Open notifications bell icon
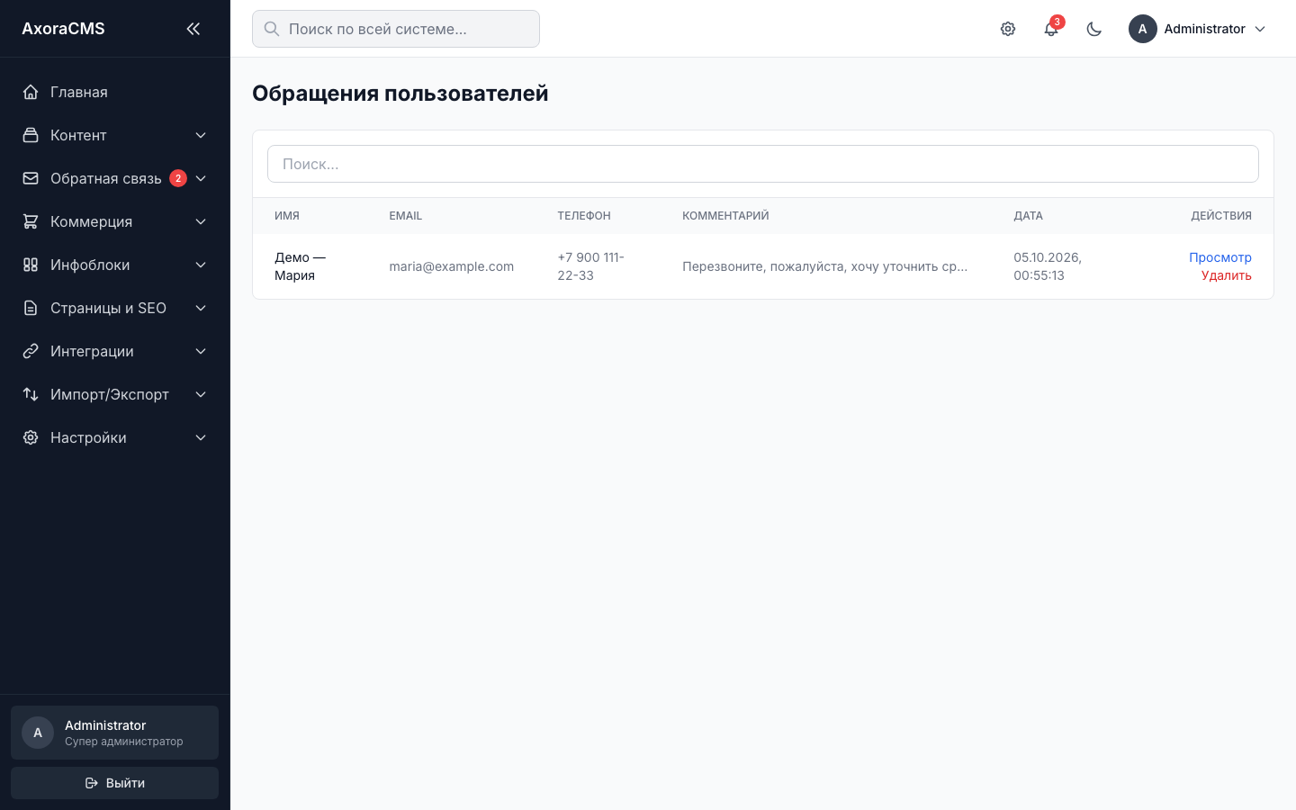This screenshot has width=1296, height=810. [1051, 29]
